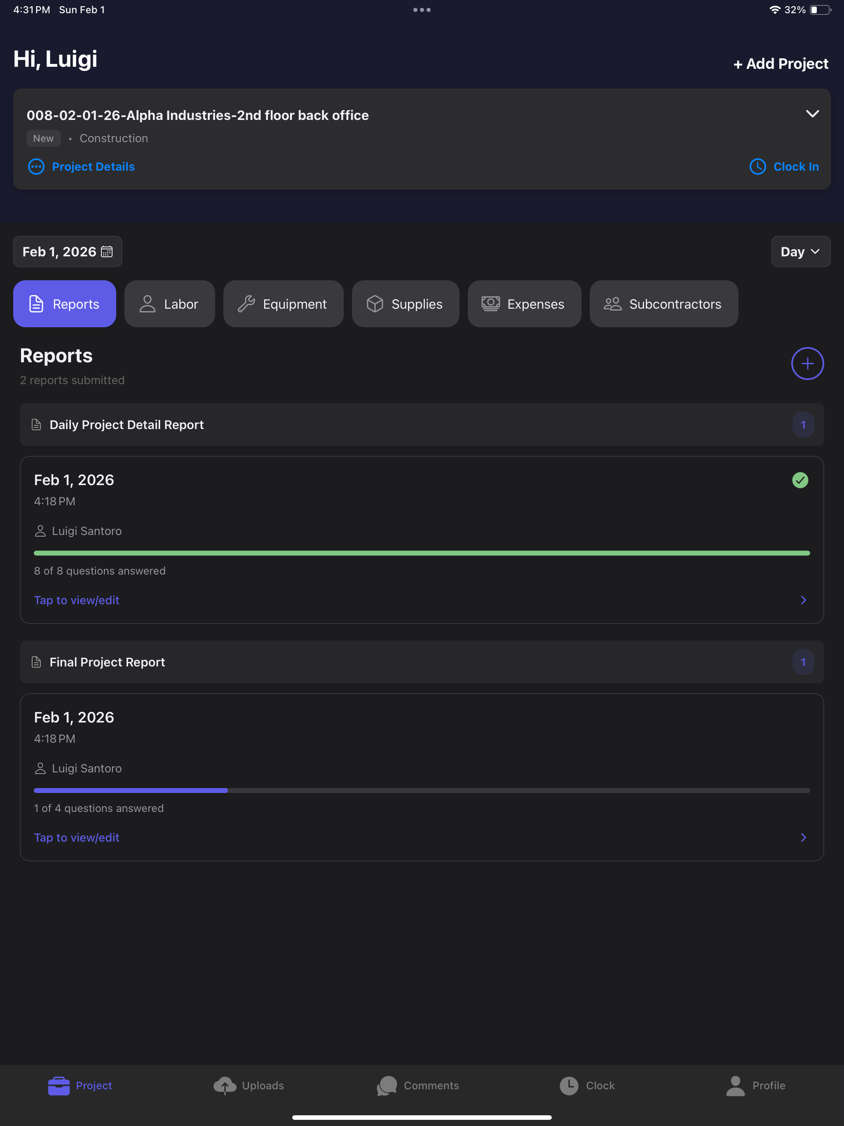Tap the Profile label in bottom bar
Image resolution: width=844 pixels, height=1126 pixels.
[x=769, y=1085]
